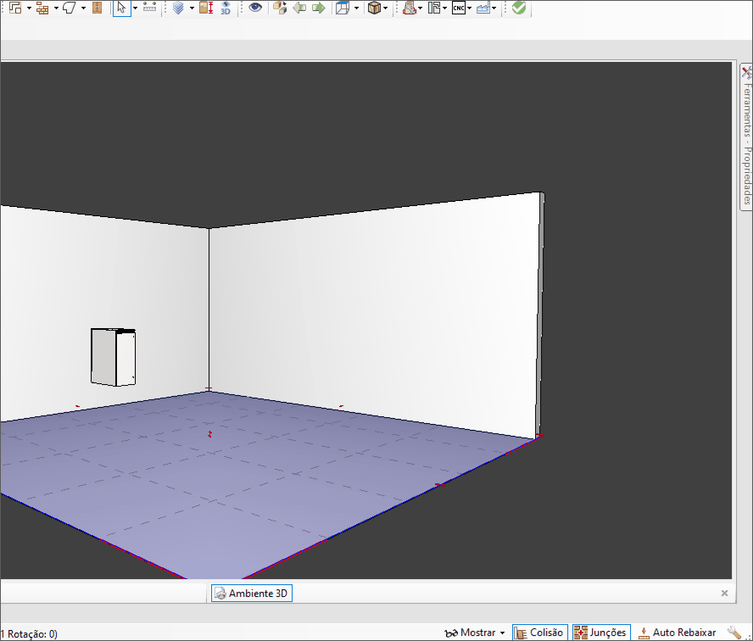753x641 pixels.
Task: Click the wooden cabinet doors icon
Action: [x=97, y=8]
